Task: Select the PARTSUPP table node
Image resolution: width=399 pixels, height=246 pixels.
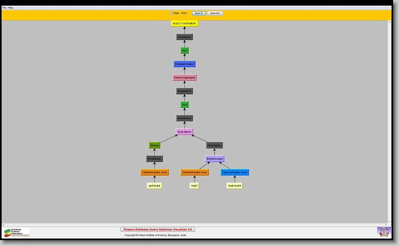Action: (234, 186)
